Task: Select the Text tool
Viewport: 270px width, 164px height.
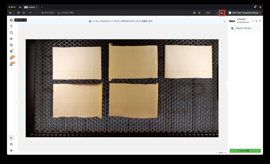Action: (x=11, y=26)
